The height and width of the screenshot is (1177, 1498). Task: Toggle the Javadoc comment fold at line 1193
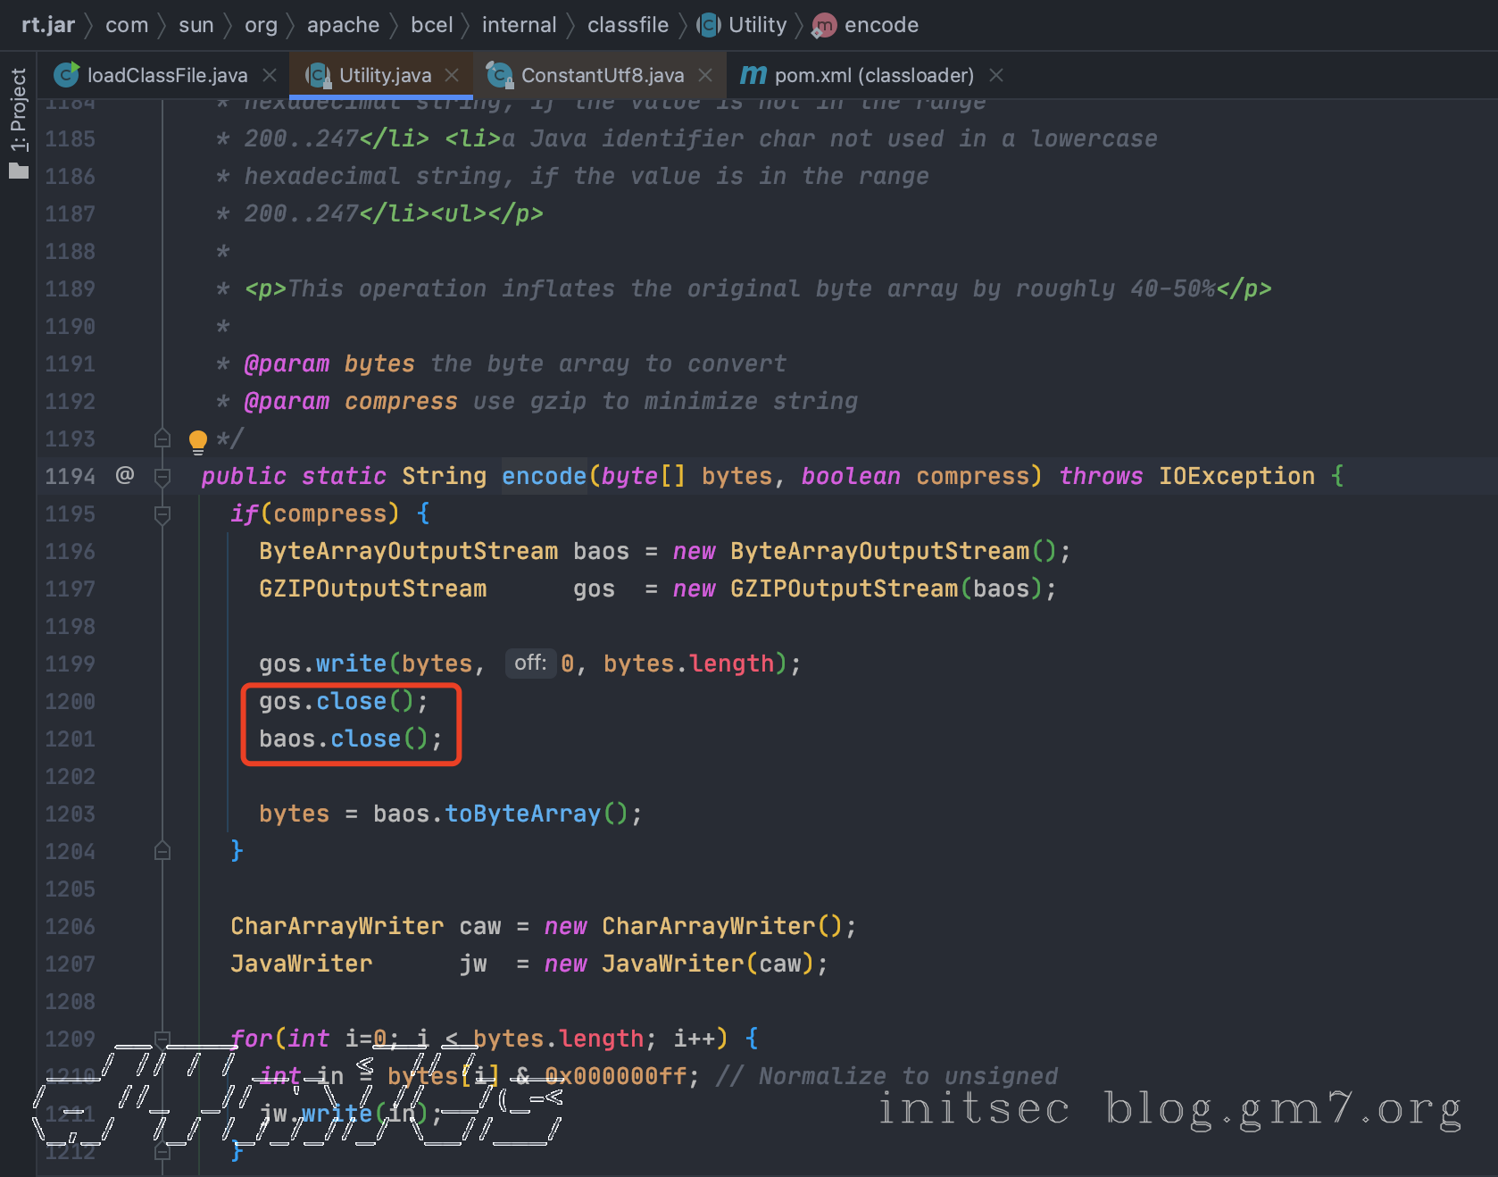pos(162,438)
